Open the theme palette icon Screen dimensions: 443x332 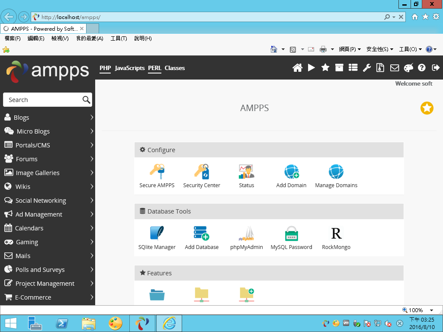pos(408,68)
